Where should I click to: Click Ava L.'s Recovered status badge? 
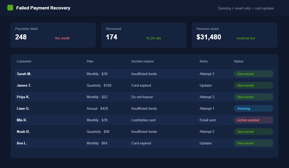point(254,143)
